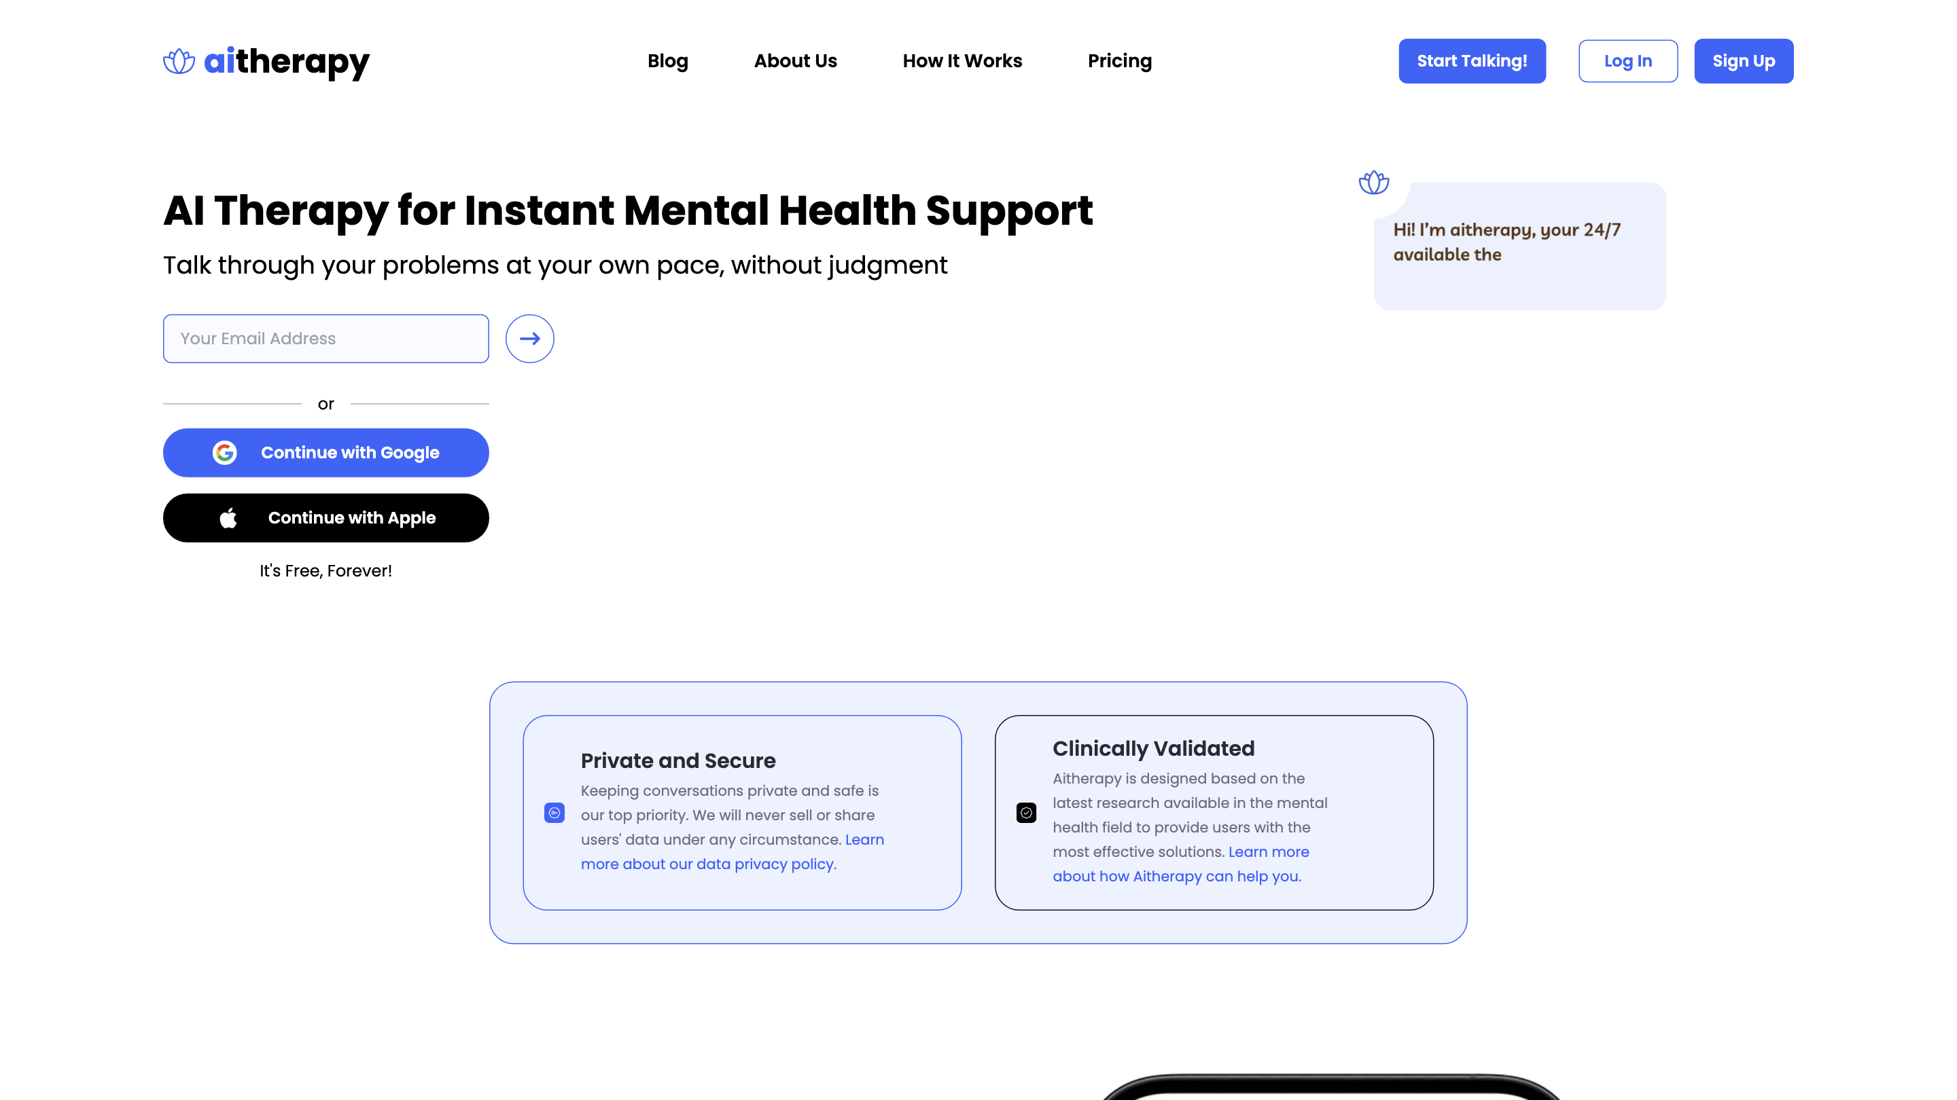This screenshot has width=1957, height=1100.
Task: Open the Blog menu item
Action: (x=668, y=60)
